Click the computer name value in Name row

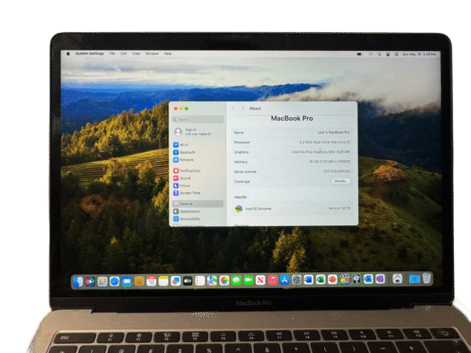(x=334, y=133)
